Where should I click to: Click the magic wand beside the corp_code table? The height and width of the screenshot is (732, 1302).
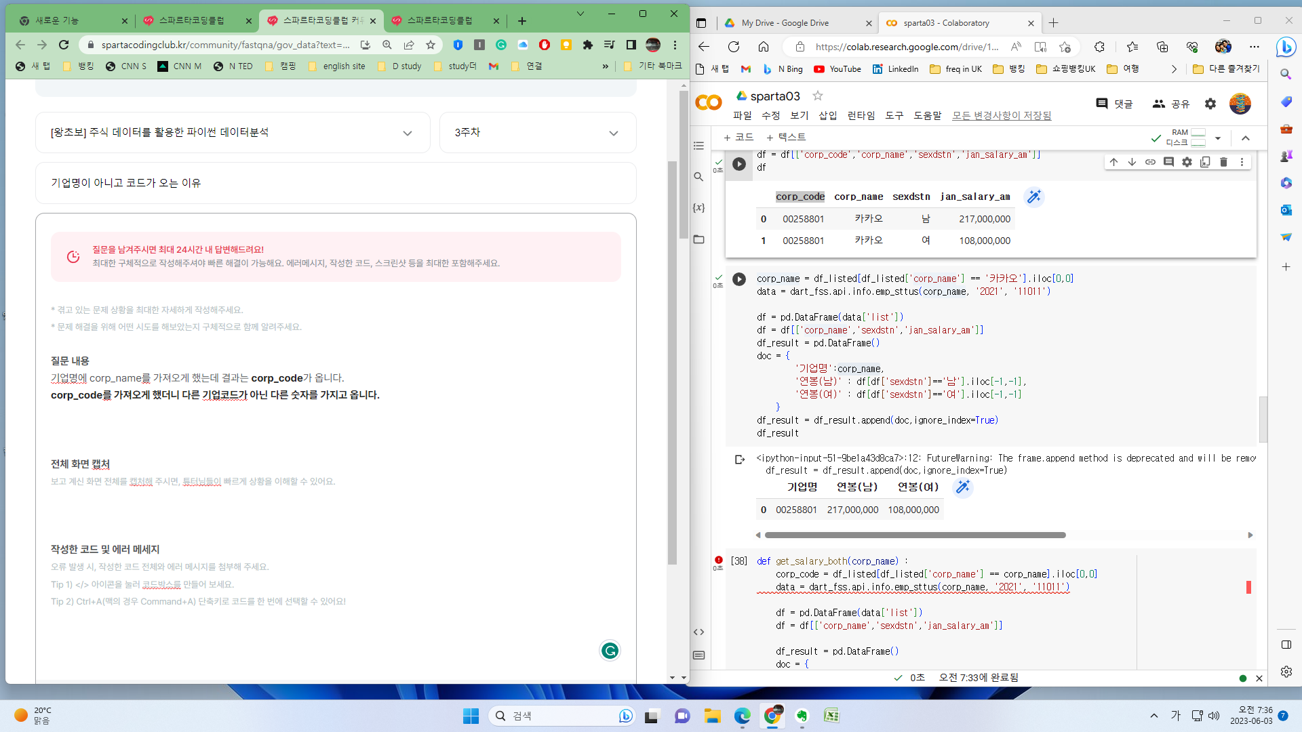tap(1033, 197)
